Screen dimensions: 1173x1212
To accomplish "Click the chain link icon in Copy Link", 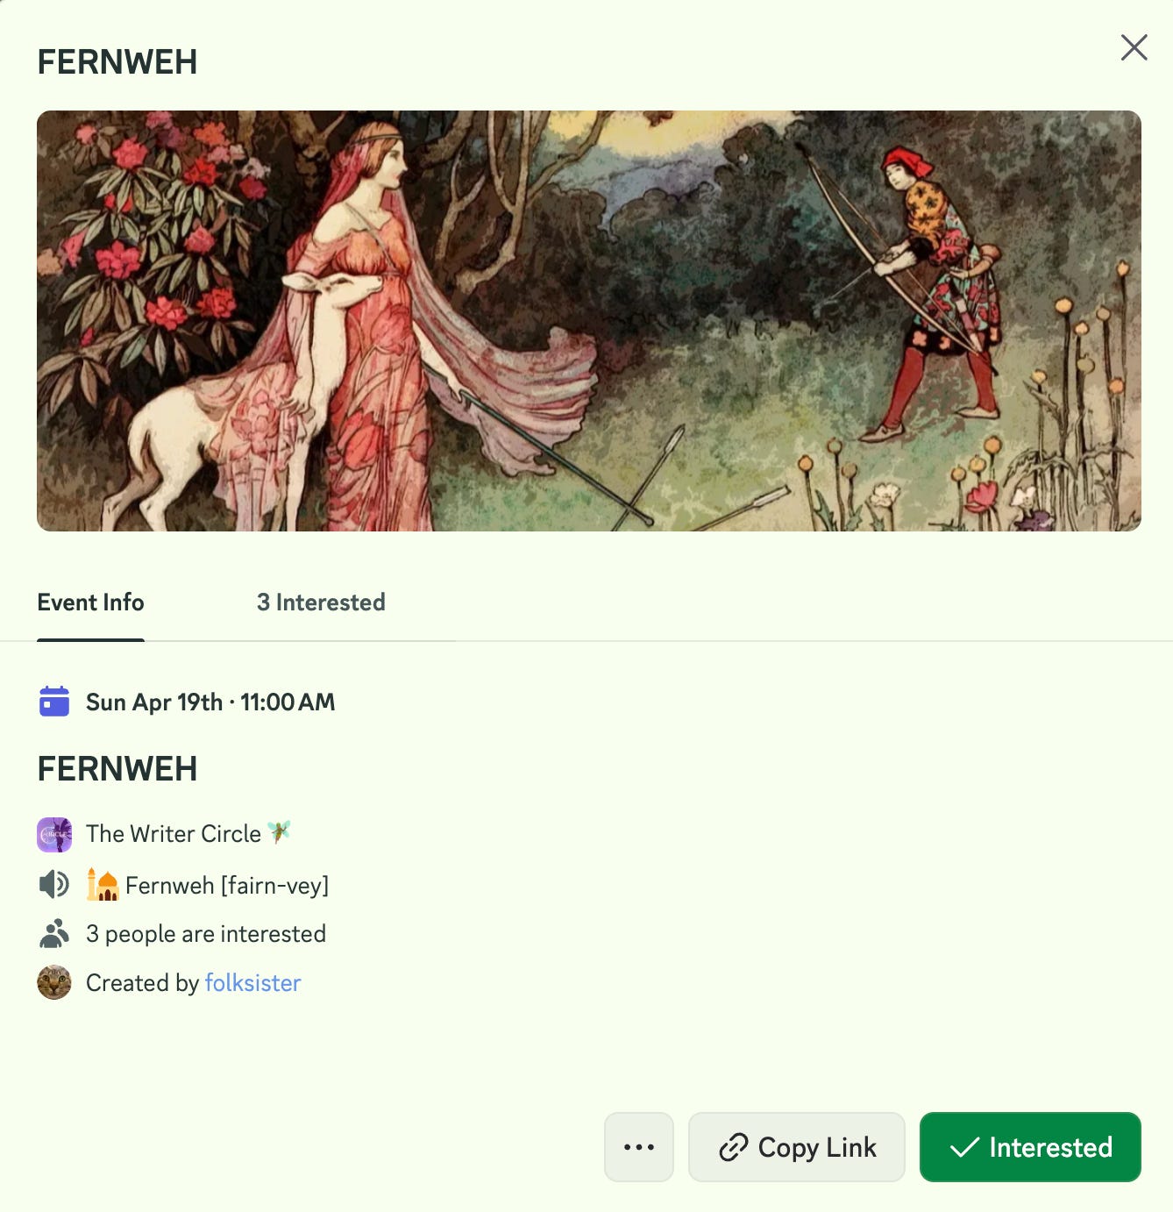I will (733, 1147).
